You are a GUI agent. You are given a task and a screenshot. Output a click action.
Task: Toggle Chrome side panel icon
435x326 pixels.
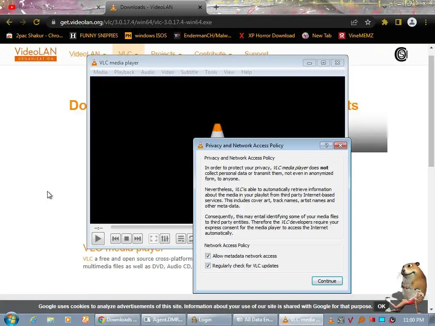tap(398, 22)
